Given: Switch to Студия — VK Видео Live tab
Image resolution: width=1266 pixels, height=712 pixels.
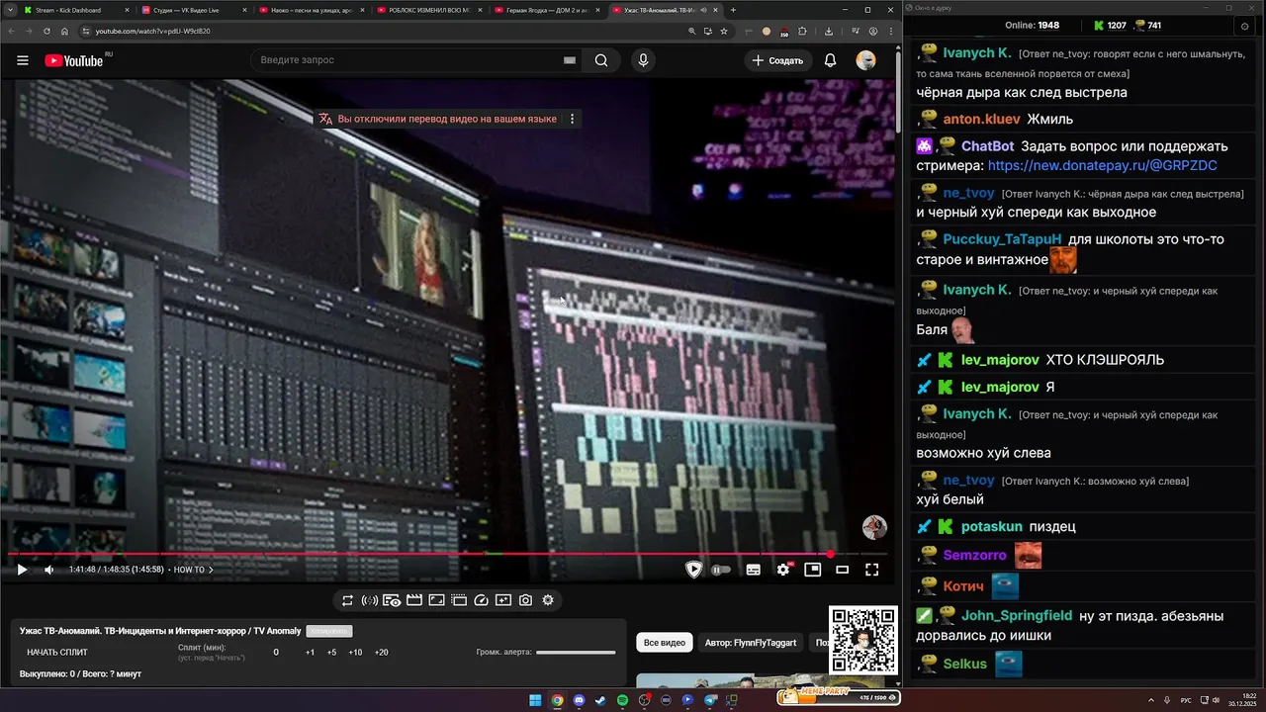Looking at the screenshot, I should tap(195, 10).
